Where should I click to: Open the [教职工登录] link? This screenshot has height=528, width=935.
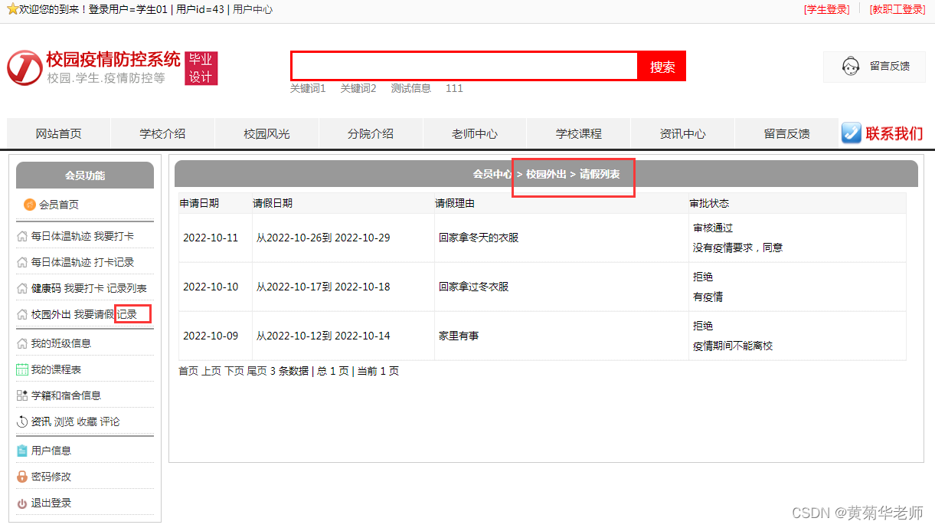point(897,9)
